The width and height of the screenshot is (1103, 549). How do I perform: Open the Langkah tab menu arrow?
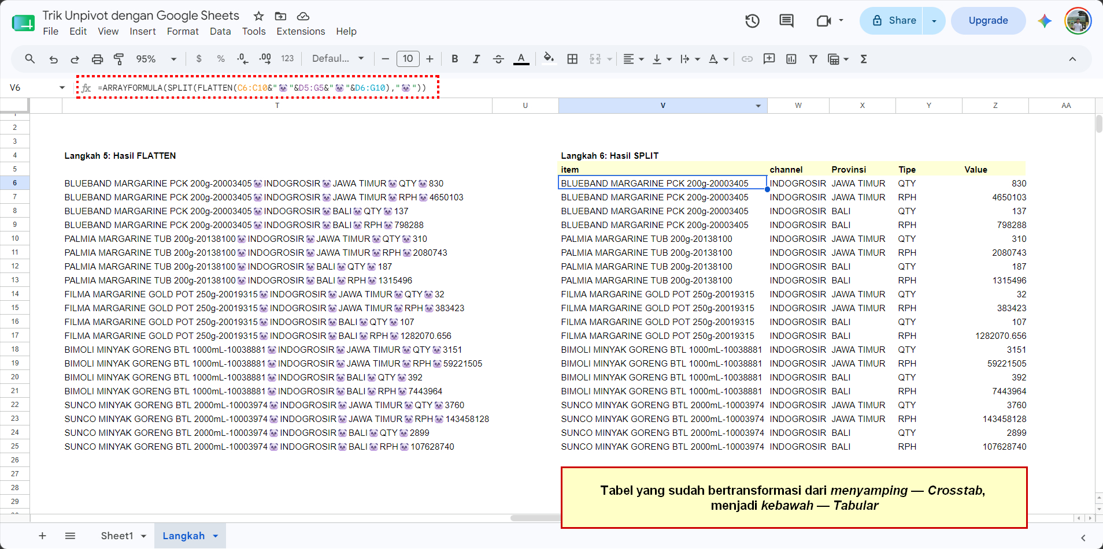click(216, 536)
